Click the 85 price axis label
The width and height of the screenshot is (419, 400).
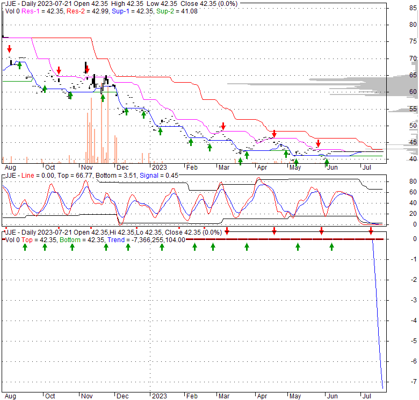coord(413,8)
